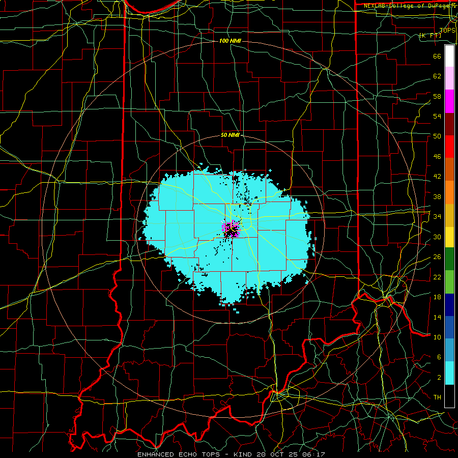The image size is (458, 458).
Task: Click the '46' legend value
Action: tap(437, 157)
